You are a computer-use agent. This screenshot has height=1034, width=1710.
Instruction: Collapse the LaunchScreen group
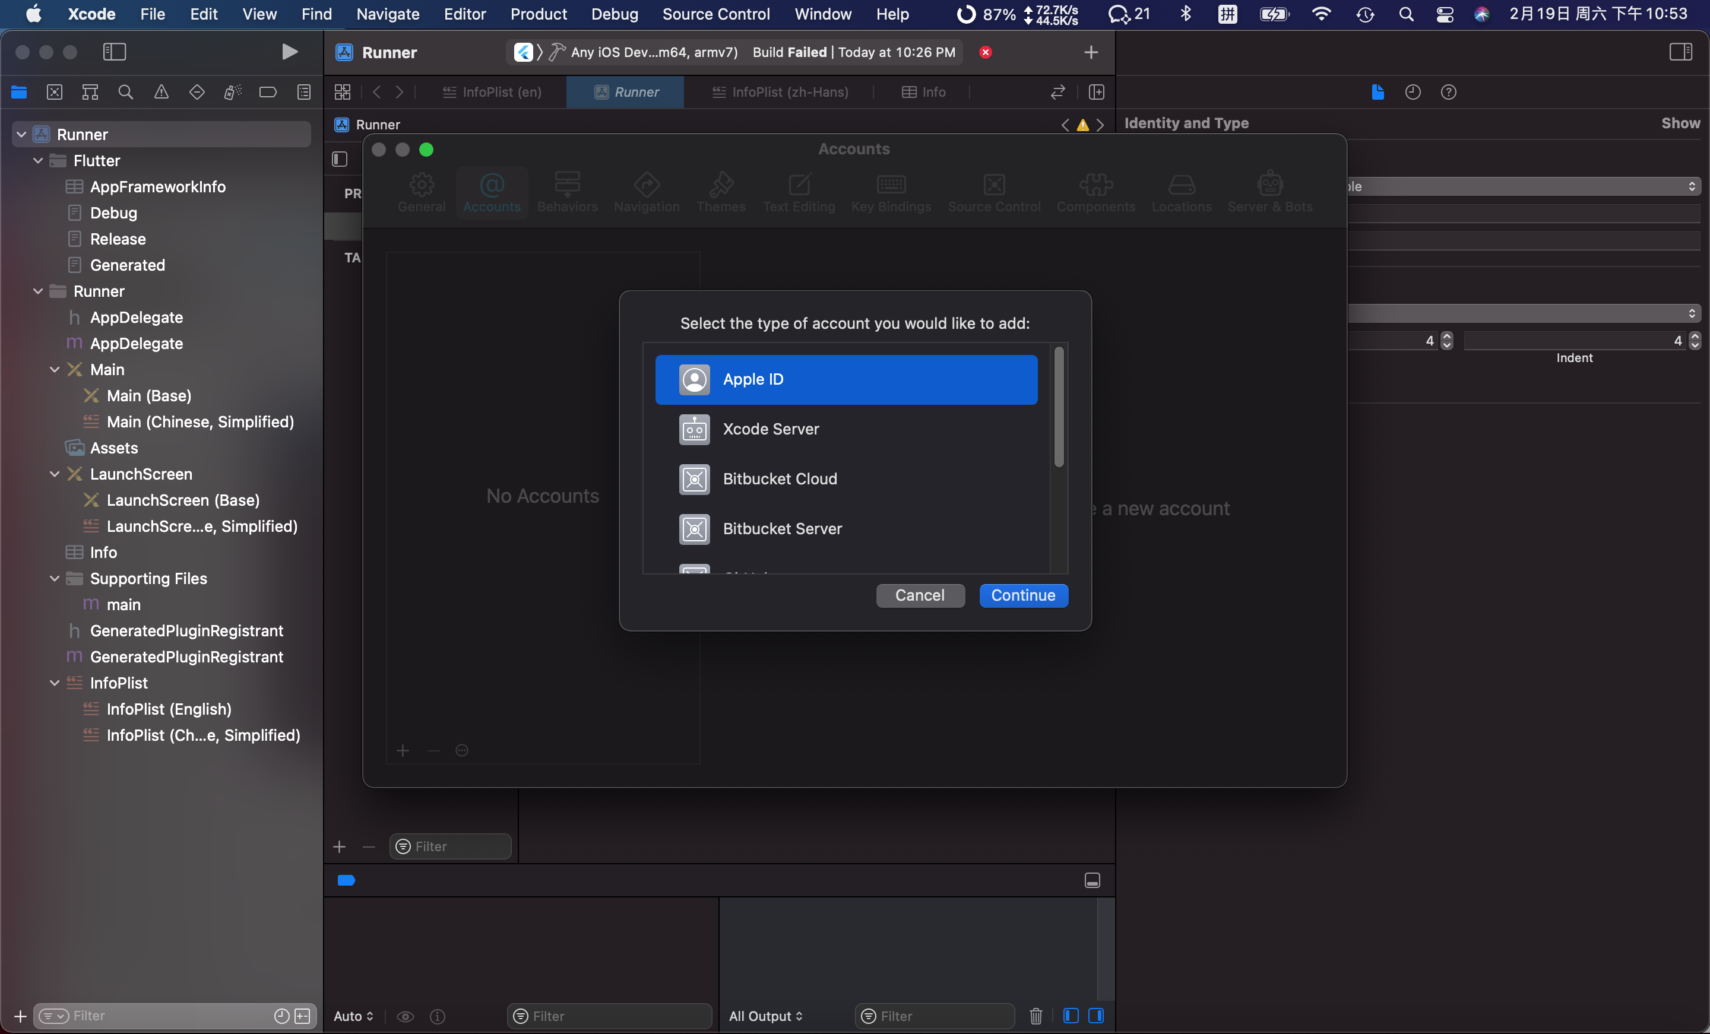click(x=55, y=474)
